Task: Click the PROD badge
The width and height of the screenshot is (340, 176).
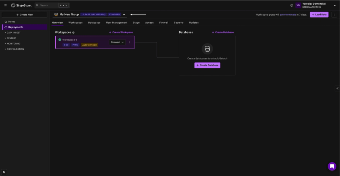Action: pos(75,45)
